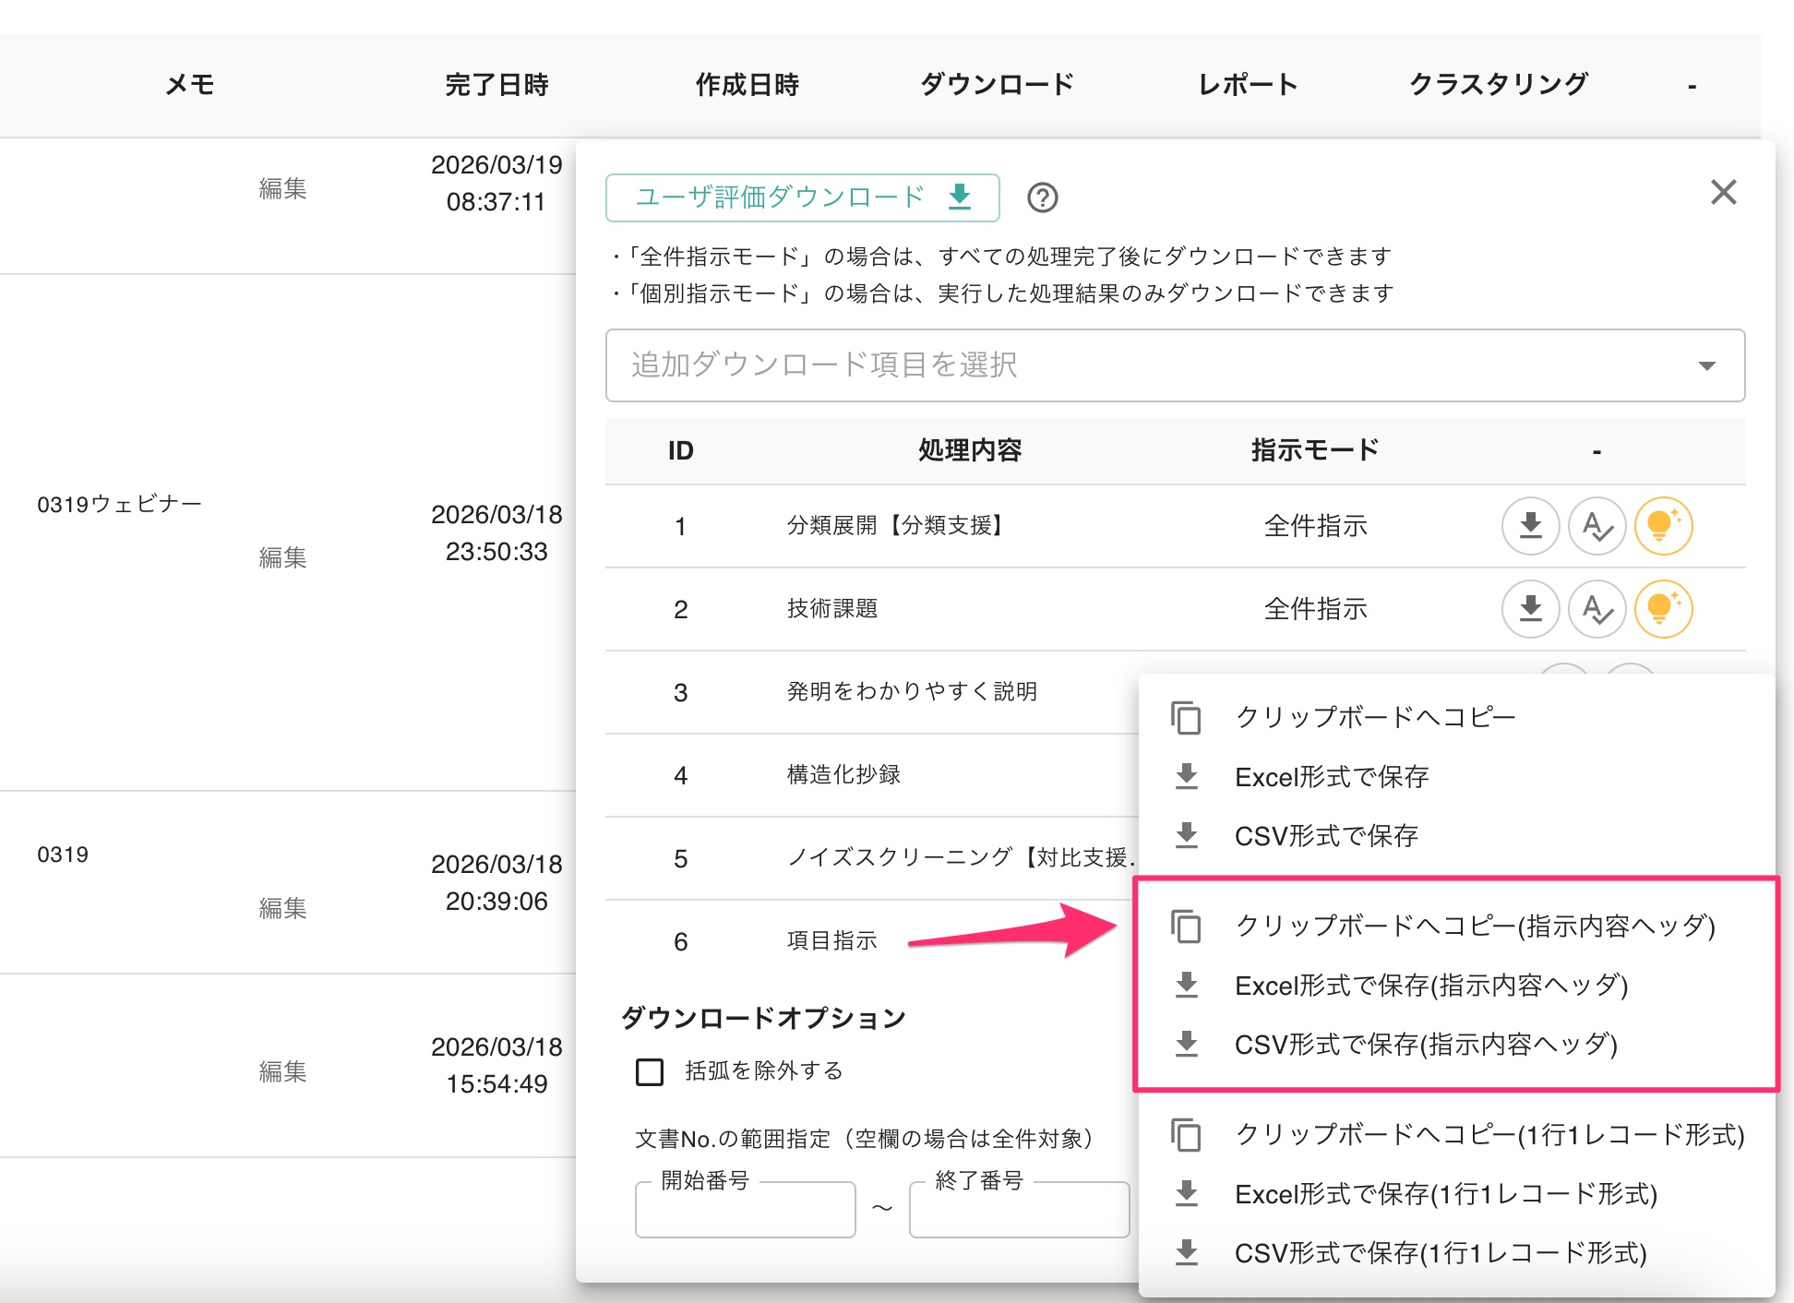Select クリップボードへコピー(指示内容ヘッダ) item

1456,926
